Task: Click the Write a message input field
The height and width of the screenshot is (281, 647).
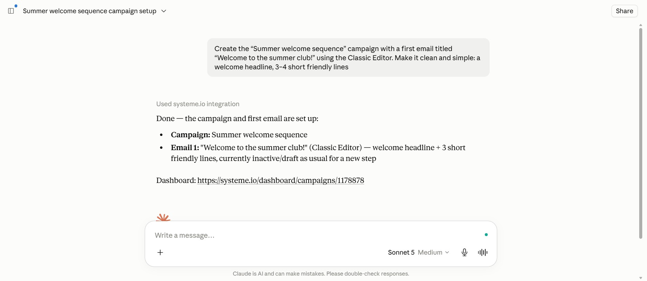Action: (x=315, y=235)
